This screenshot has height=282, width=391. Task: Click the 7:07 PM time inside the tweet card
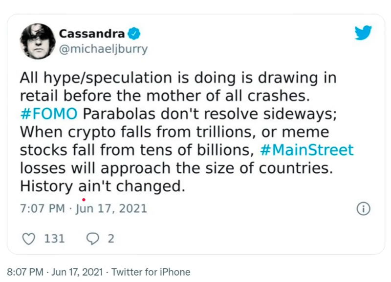tap(42, 208)
